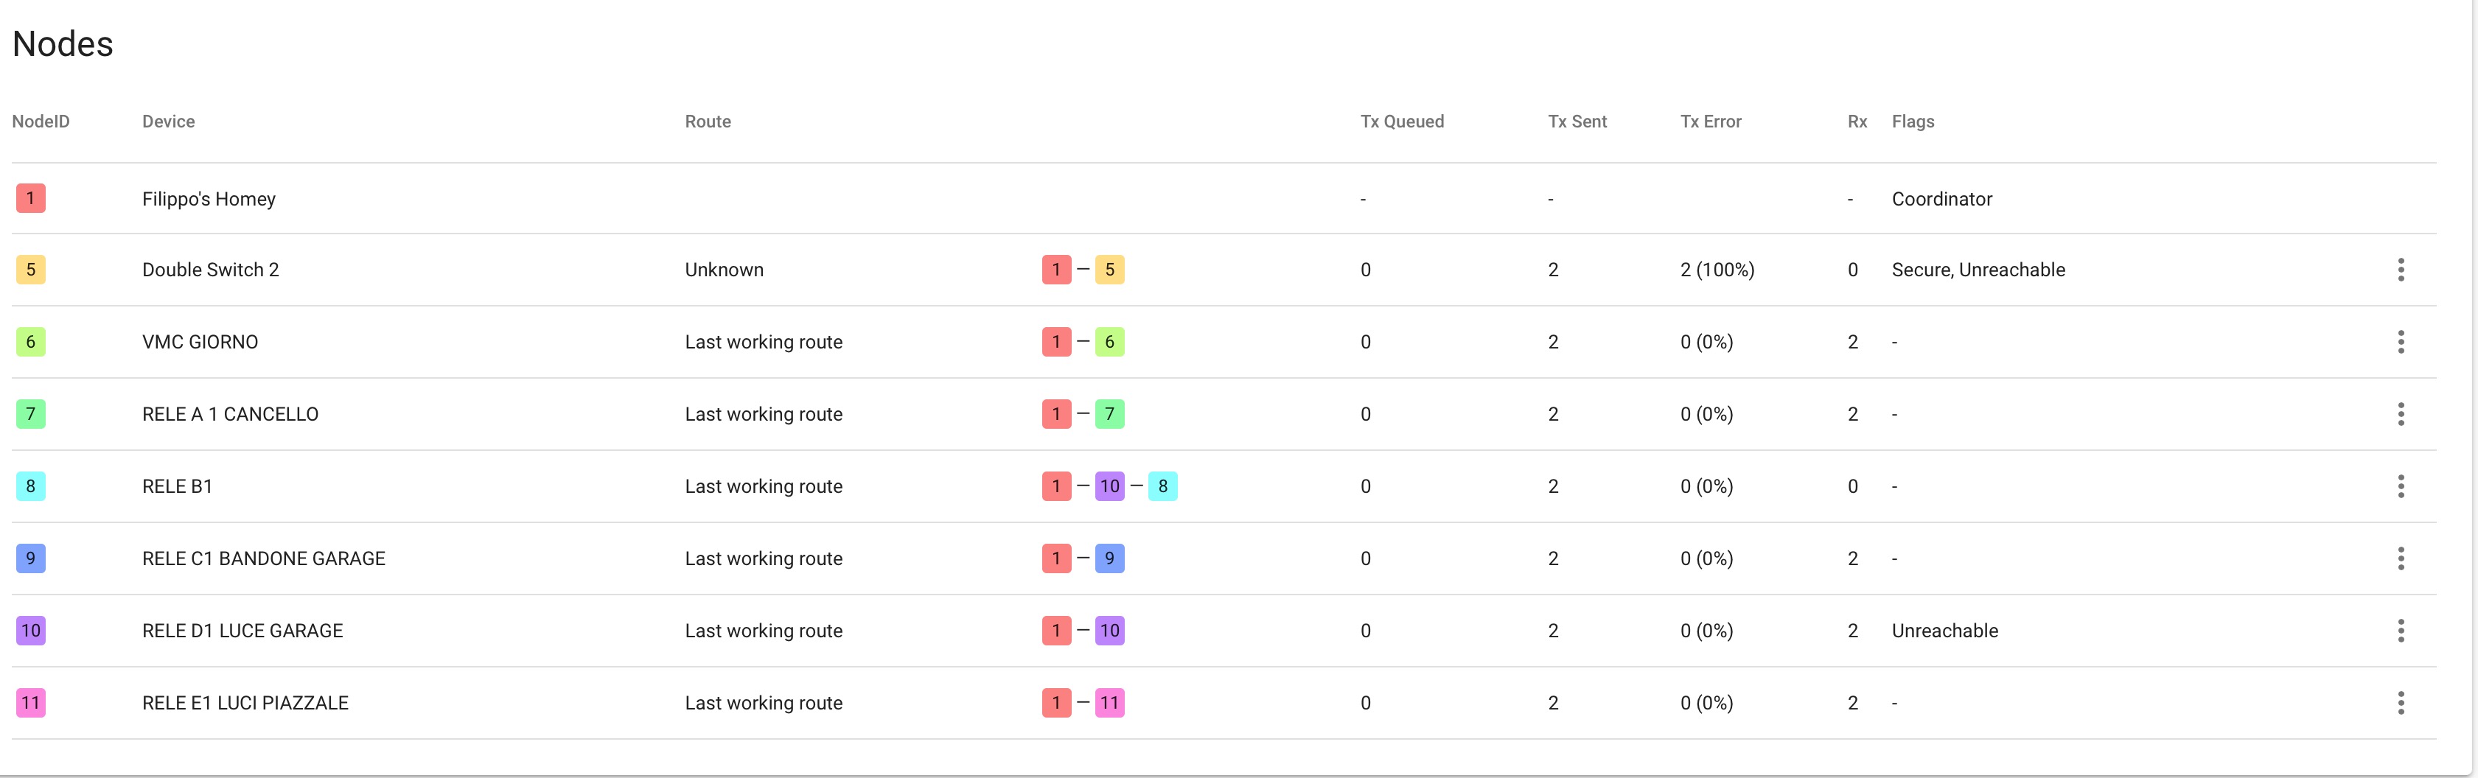
Task: Click the Secure, Unreachable flag text
Action: (x=1978, y=270)
